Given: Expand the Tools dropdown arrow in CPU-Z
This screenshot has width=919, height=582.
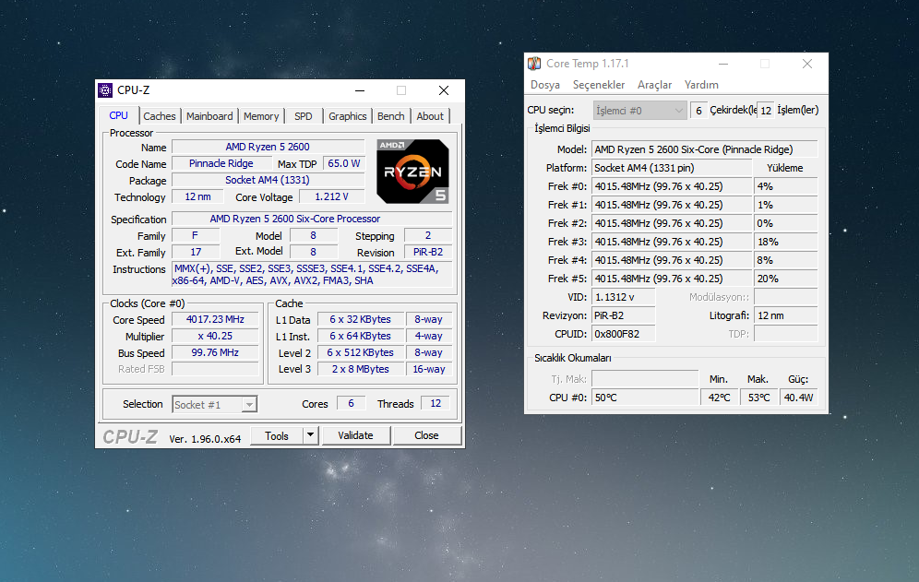Looking at the screenshot, I should coord(311,435).
